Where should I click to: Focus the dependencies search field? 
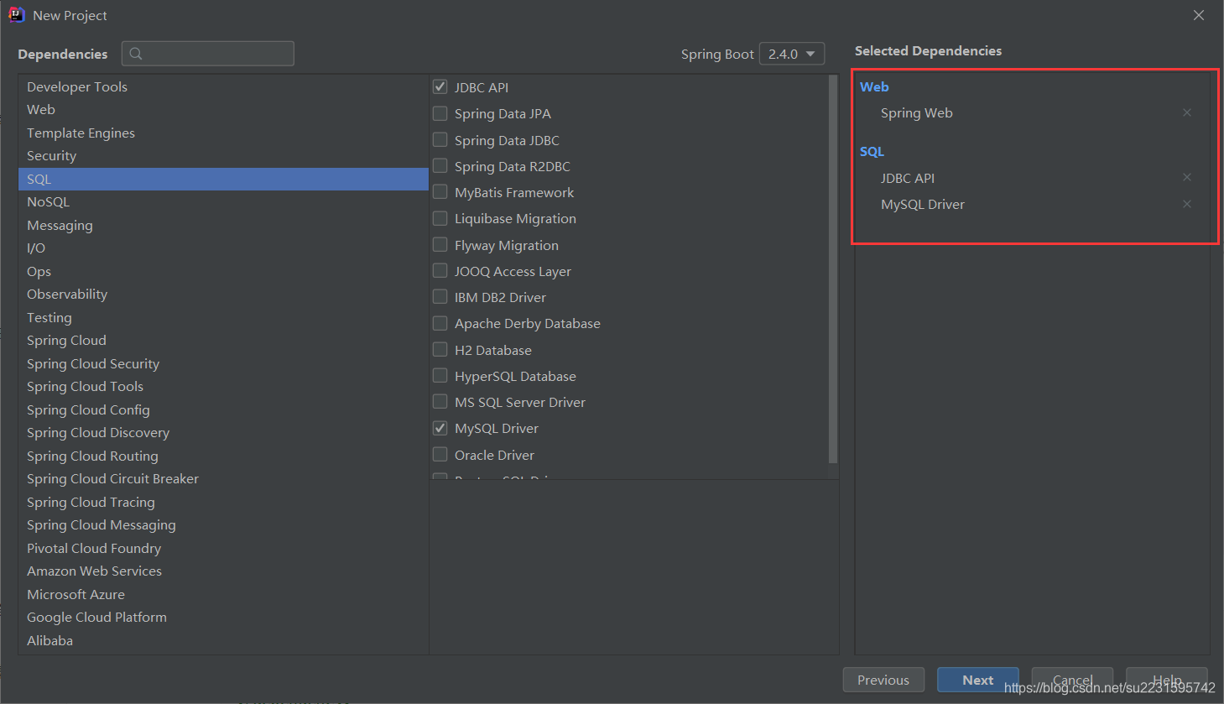tap(208, 54)
